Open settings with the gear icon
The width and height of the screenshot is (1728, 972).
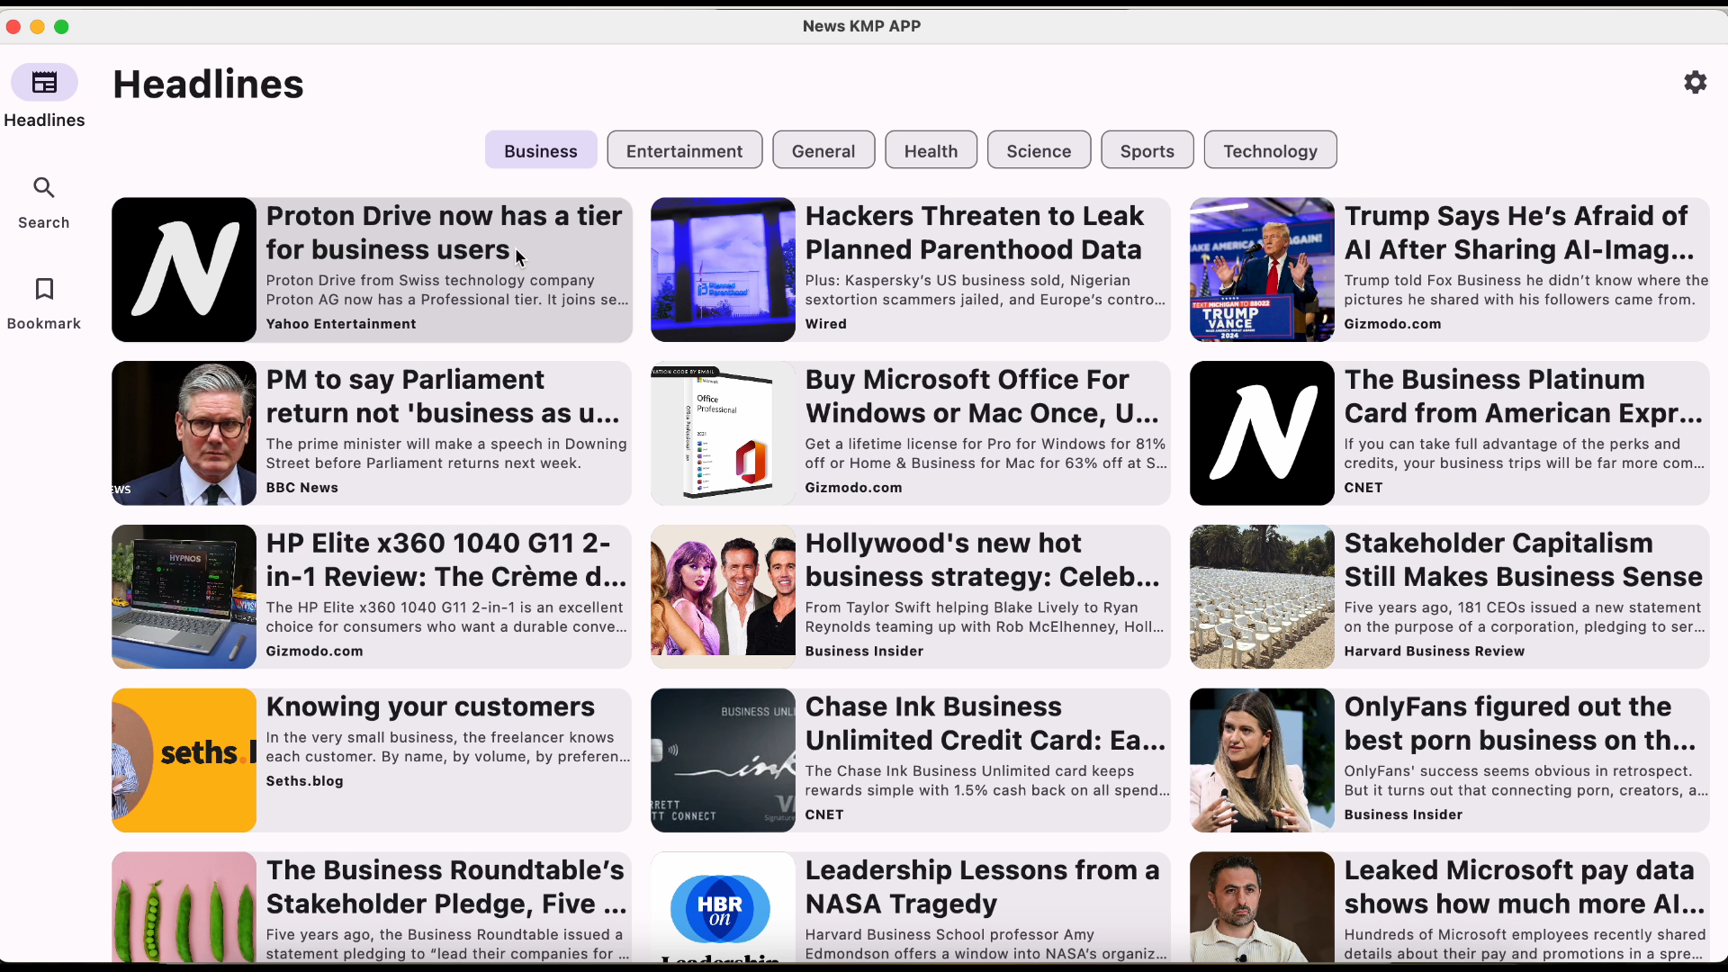click(x=1695, y=83)
